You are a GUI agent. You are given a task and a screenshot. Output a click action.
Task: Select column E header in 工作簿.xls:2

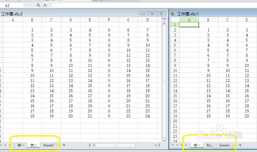[90, 20]
